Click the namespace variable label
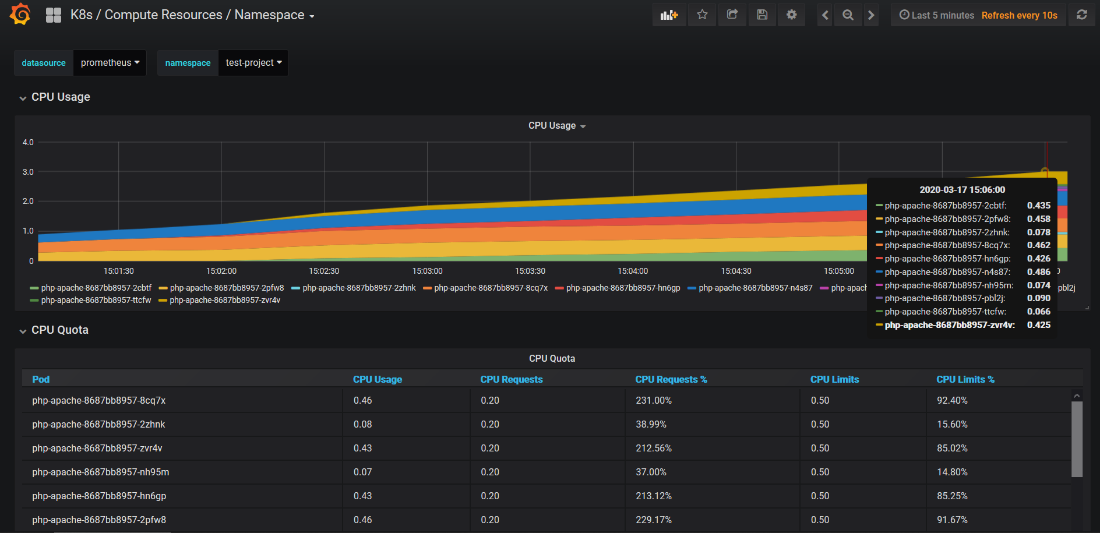The height and width of the screenshot is (533, 1100). (188, 63)
